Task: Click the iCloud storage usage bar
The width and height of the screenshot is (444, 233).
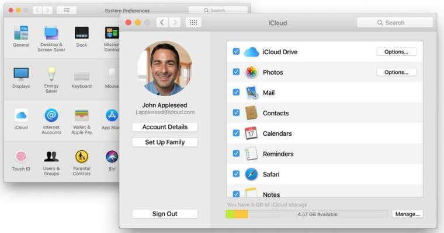Action: 307,214
